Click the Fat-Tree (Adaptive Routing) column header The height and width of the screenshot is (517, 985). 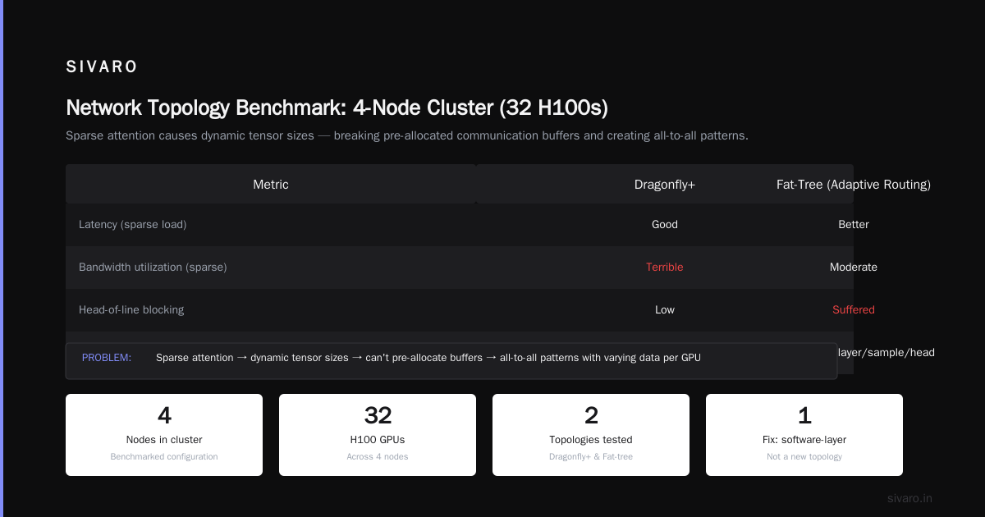(x=854, y=185)
